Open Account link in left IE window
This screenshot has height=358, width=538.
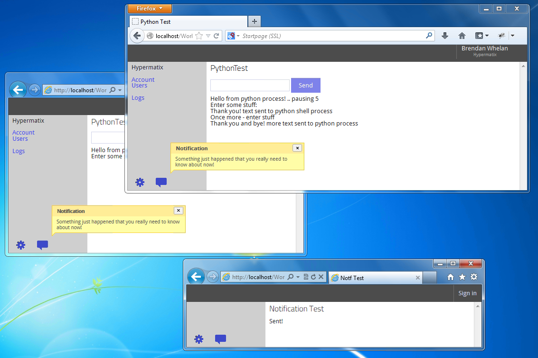23,133
